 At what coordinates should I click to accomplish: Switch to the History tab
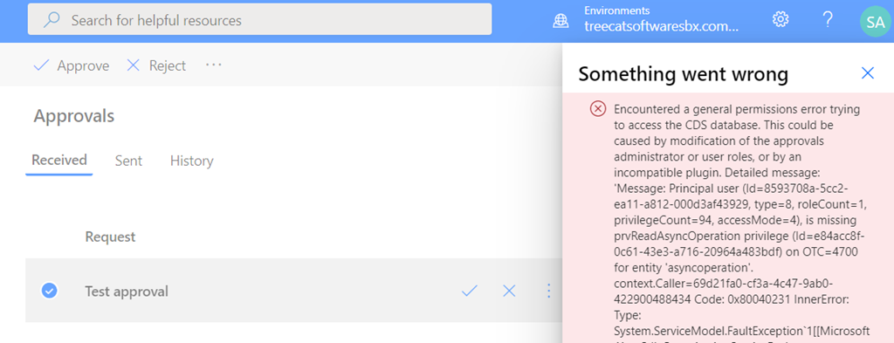[191, 161]
